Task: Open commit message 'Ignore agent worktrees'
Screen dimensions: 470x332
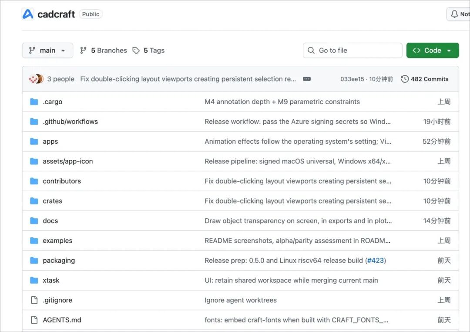Action: [241, 300]
